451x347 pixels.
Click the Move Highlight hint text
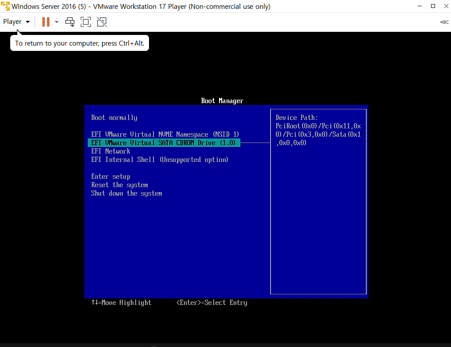[121, 302]
